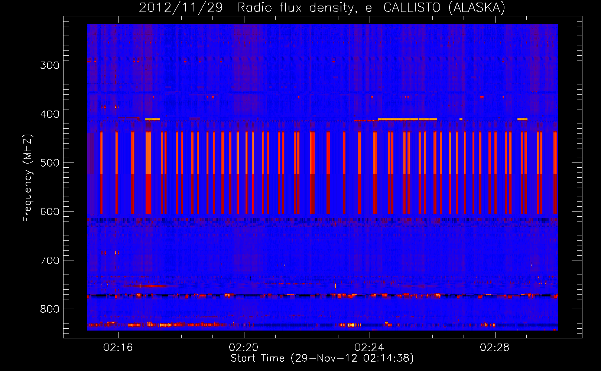Click the 'Frequency (MHZ)' axis label
This screenshot has width=601, height=371.
coord(28,178)
